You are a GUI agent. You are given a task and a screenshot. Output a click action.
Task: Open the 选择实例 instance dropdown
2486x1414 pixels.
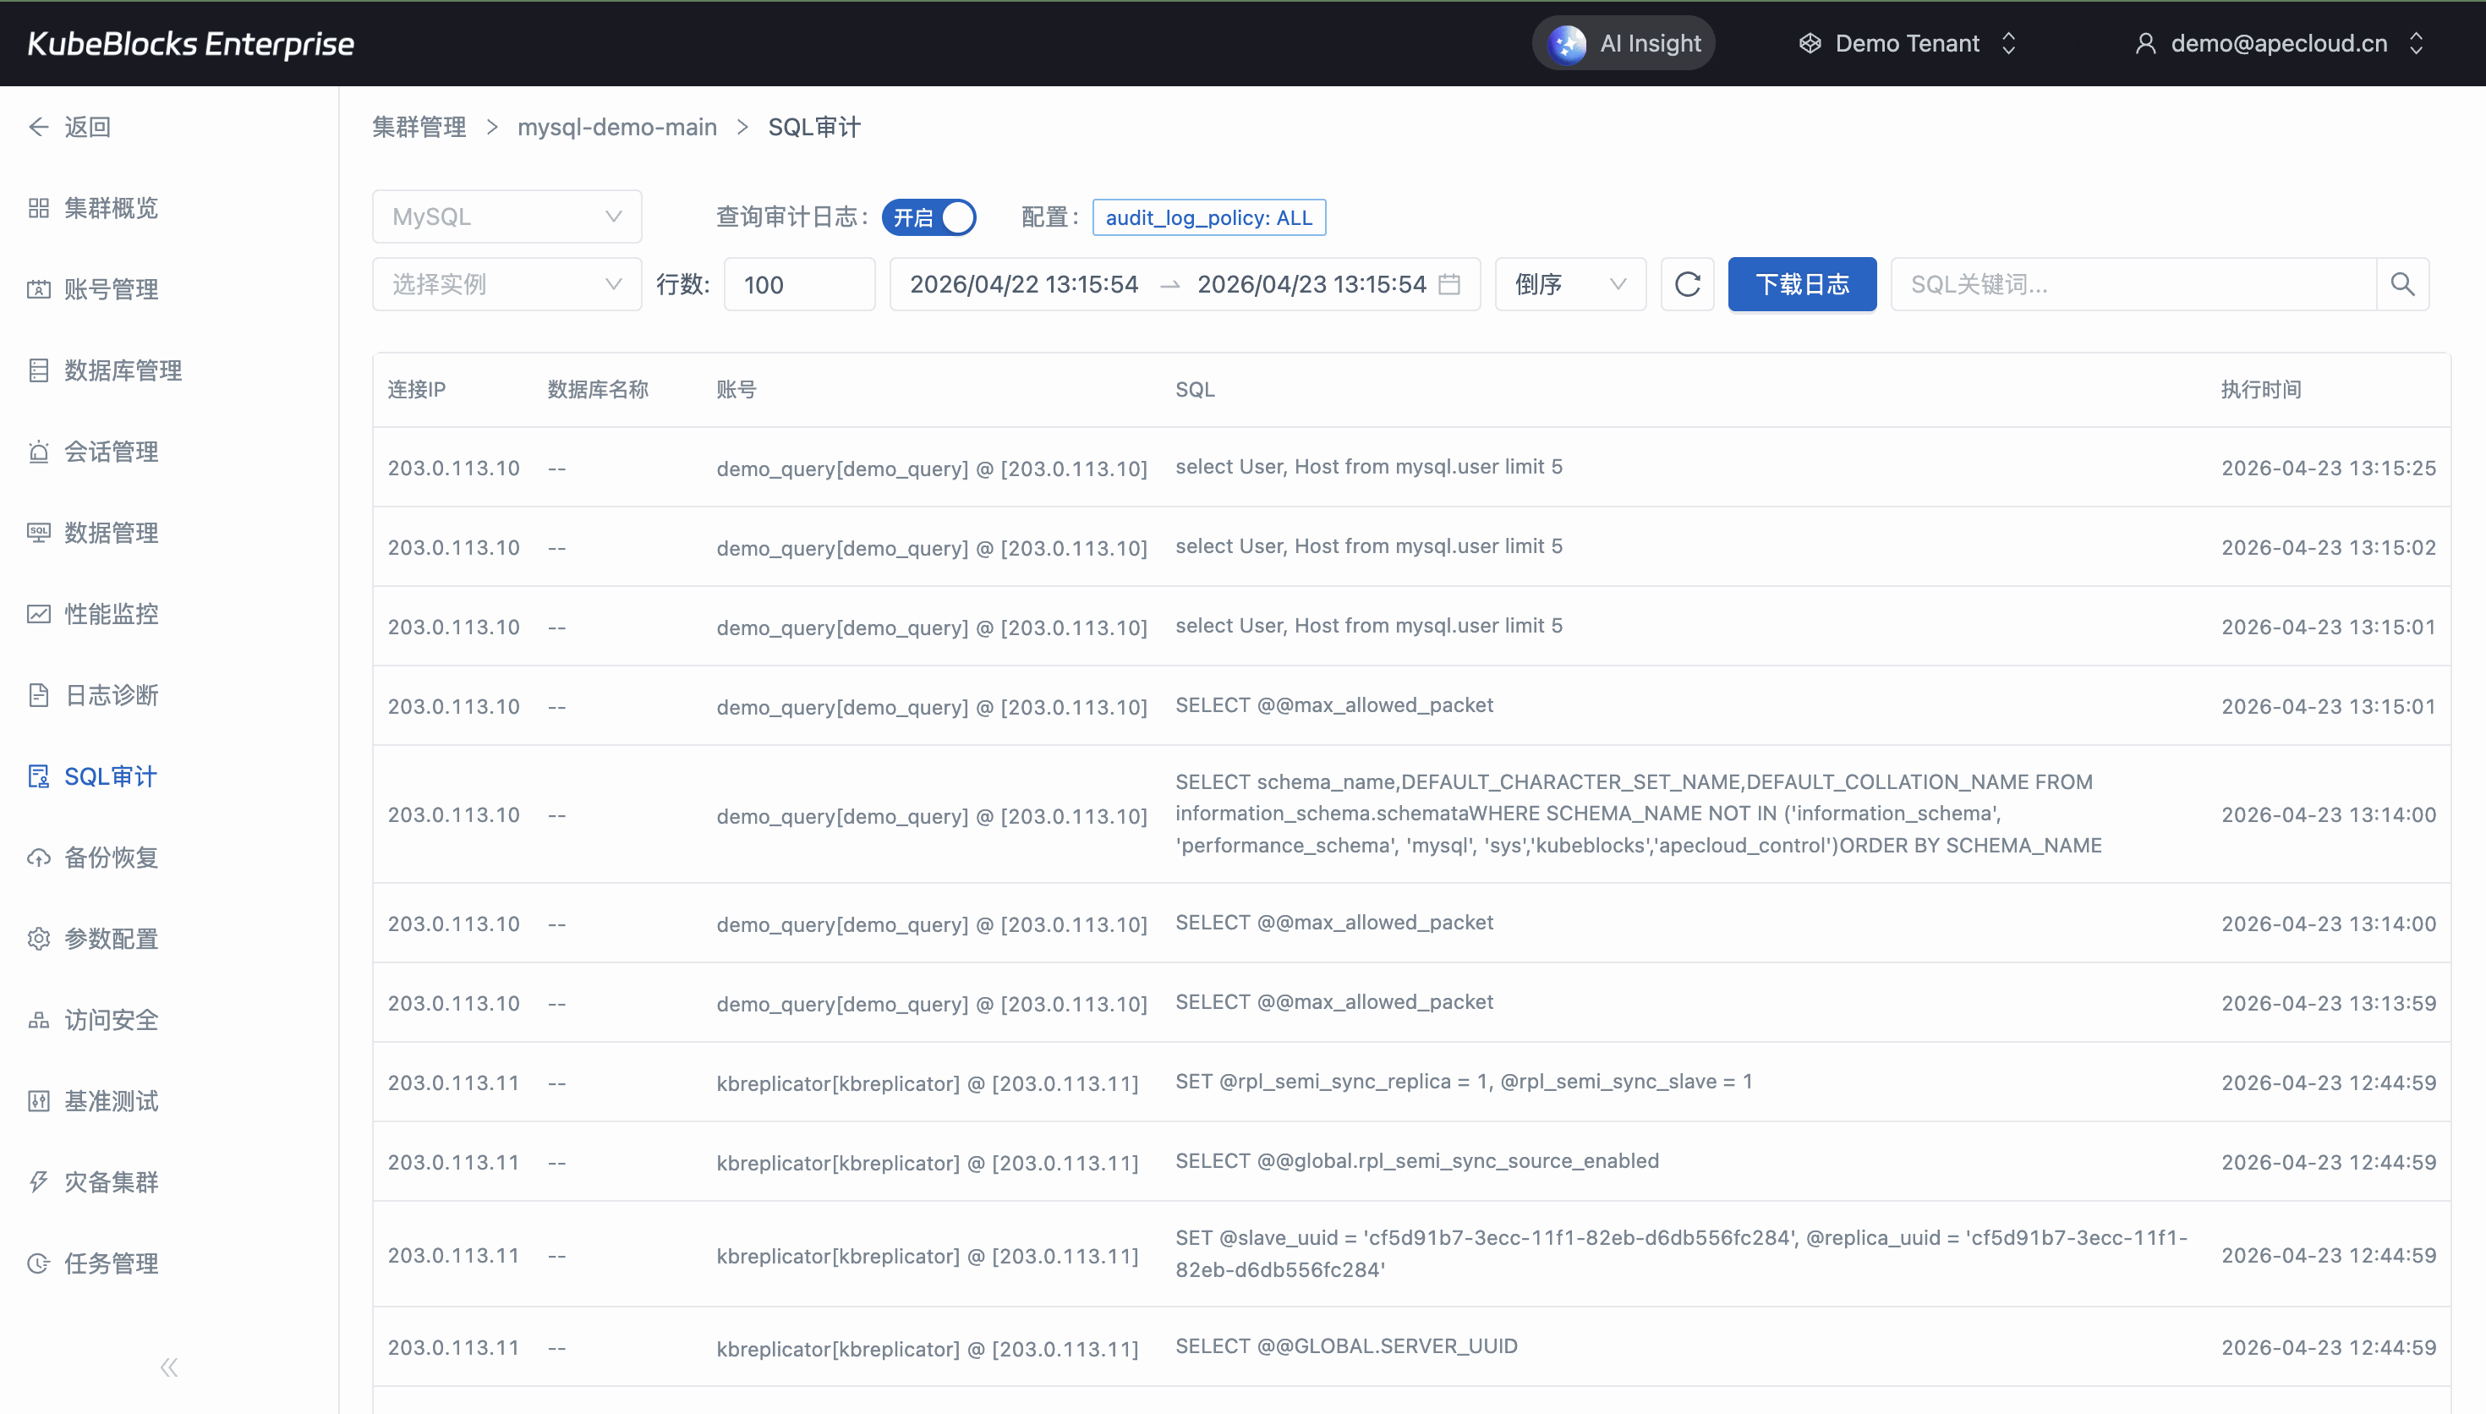[x=507, y=284]
